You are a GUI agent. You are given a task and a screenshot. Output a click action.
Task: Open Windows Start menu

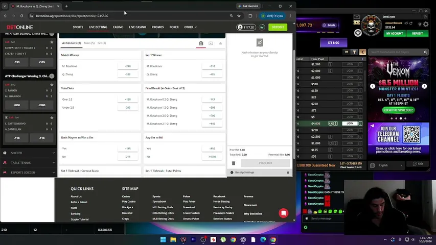pyautogui.click(x=163, y=239)
